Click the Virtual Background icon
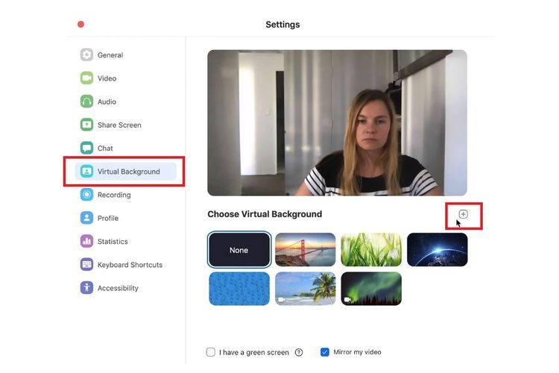Viewport: 559px width, 373px height. (86, 172)
